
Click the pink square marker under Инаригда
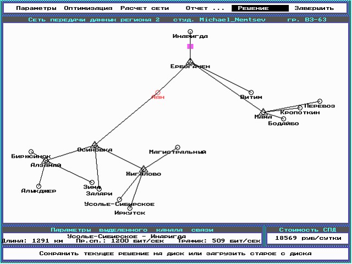tap(190, 47)
